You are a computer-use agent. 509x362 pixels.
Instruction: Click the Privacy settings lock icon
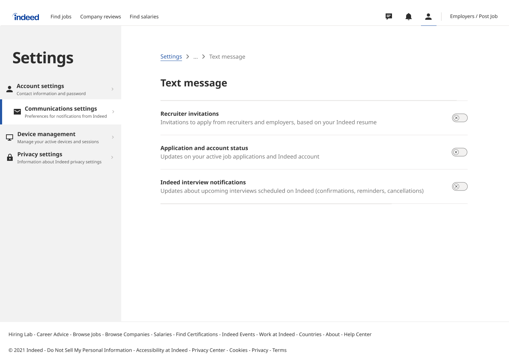pyautogui.click(x=10, y=157)
